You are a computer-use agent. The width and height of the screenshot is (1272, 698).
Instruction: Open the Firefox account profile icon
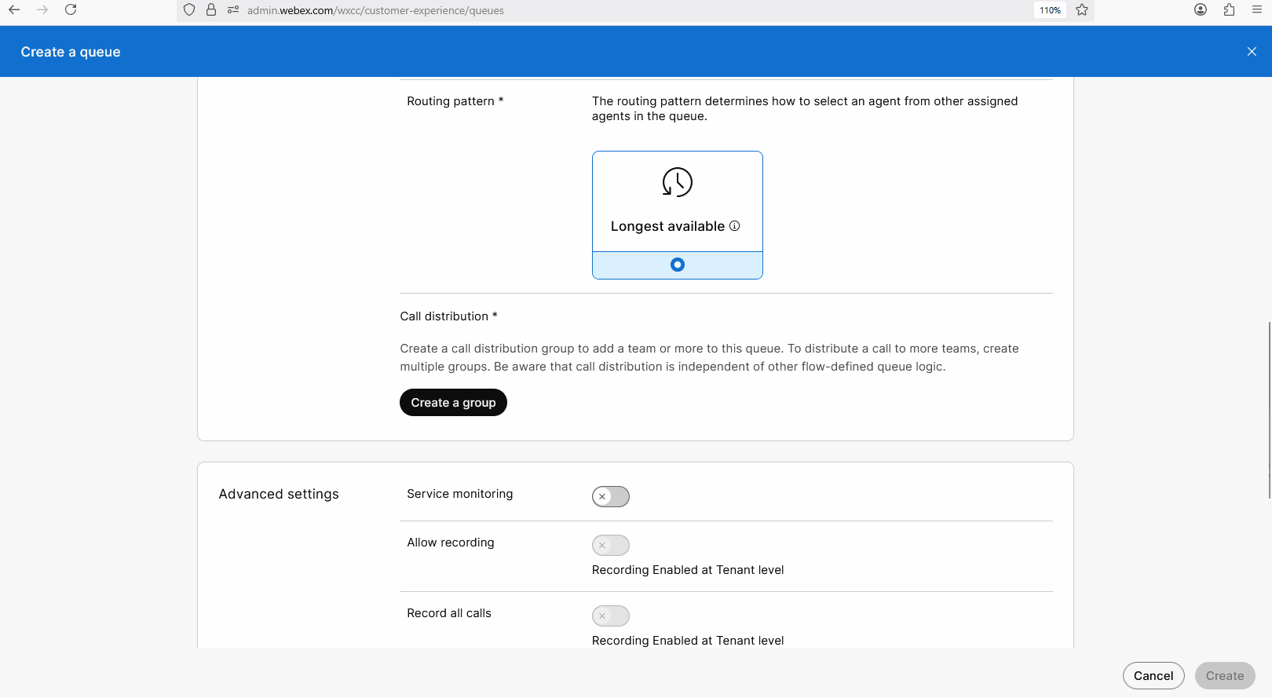(1200, 9)
